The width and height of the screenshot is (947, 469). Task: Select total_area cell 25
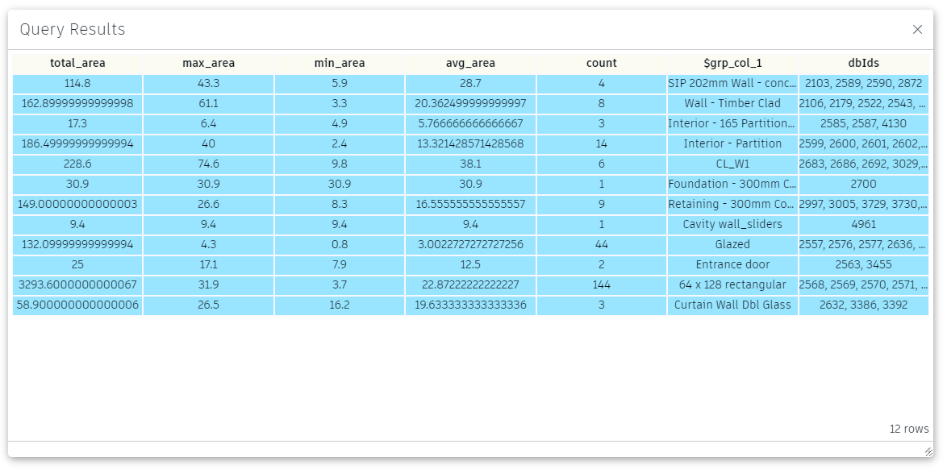[x=77, y=264]
